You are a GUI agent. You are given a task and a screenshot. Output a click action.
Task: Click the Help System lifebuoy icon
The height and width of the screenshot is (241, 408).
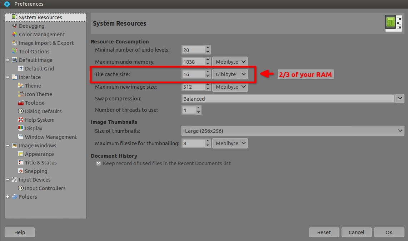pyautogui.click(x=21, y=120)
